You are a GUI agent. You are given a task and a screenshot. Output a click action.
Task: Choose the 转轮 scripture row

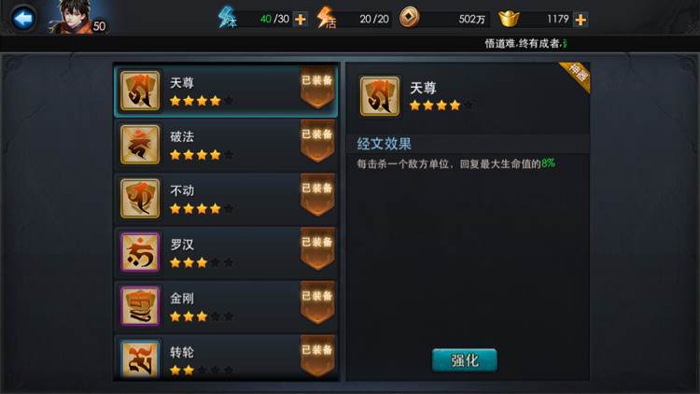[227, 358]
